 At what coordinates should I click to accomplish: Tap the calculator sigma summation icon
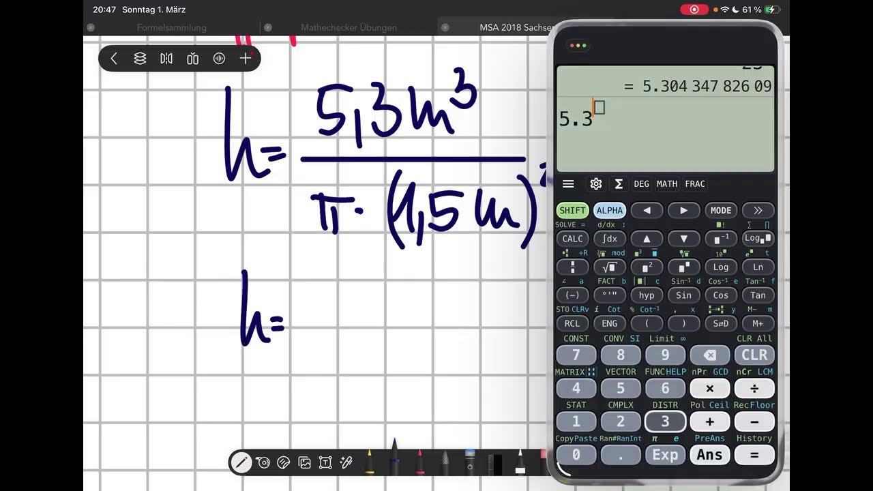(x=619, y=183)
